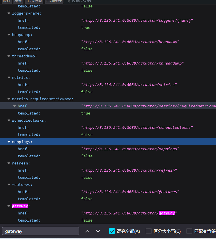
Task: Enable the 匹配变音符 diacritics checkbox
Action: pos(189,231)
